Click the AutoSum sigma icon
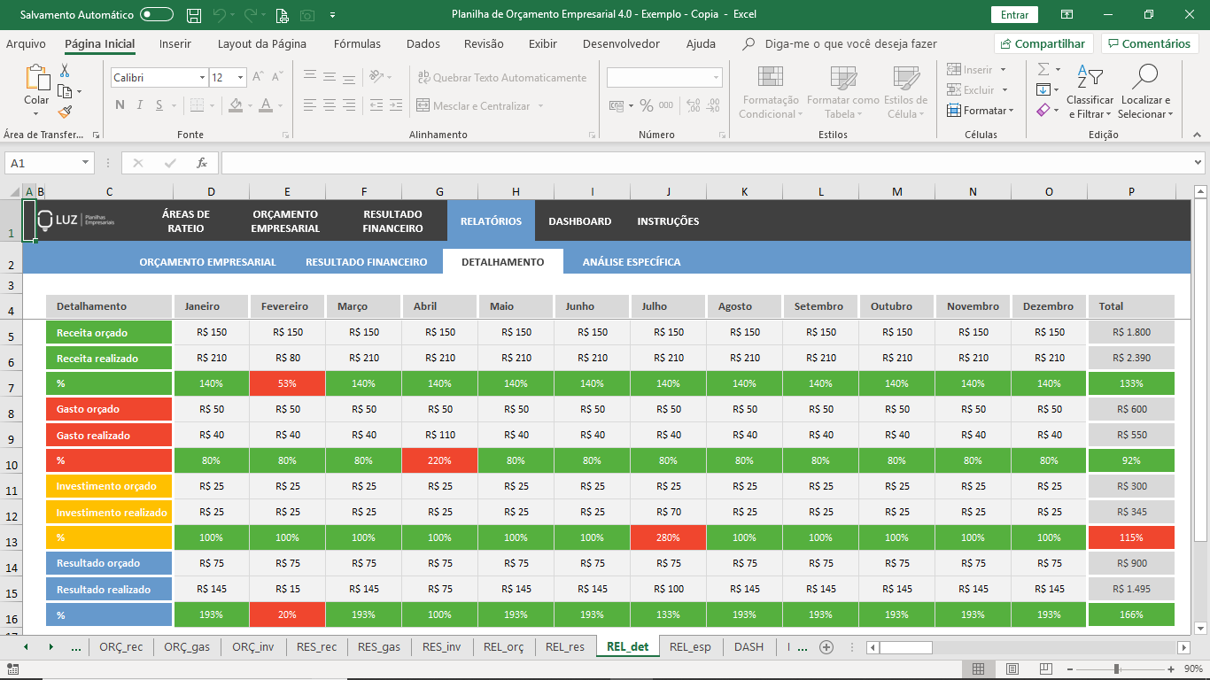The width and height of the screenshot is (1210, 680). click(x=1043, y=69)
